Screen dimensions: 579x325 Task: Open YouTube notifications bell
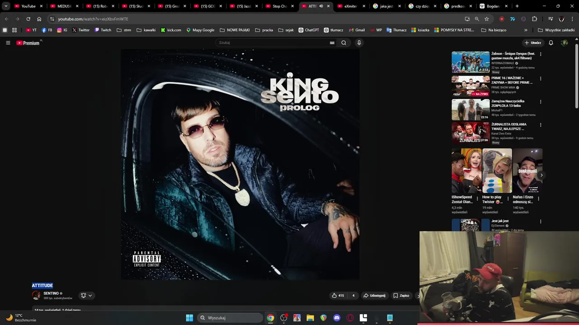pos(551,43)
